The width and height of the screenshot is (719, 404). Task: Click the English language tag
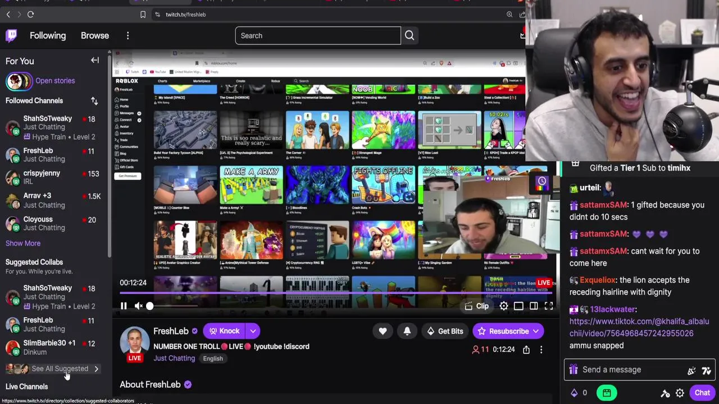pos(213,359)
